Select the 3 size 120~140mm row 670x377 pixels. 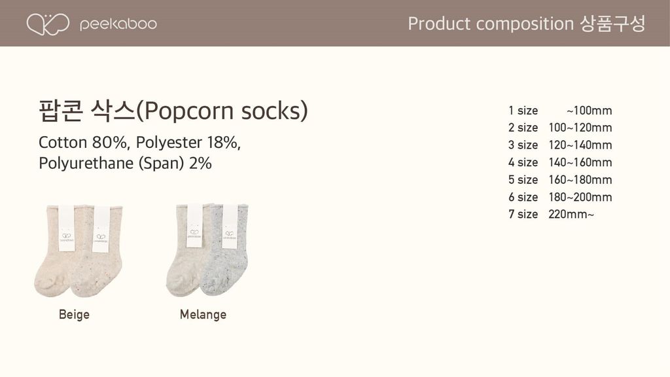pos(560,145)
